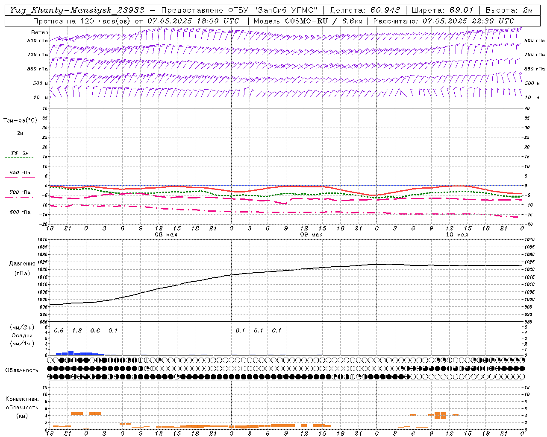Image resolution: width=547 pixels, height=437 pixels.
Task: Click the 'Осадки' precipitation label
Action: [x=22, y=335]
